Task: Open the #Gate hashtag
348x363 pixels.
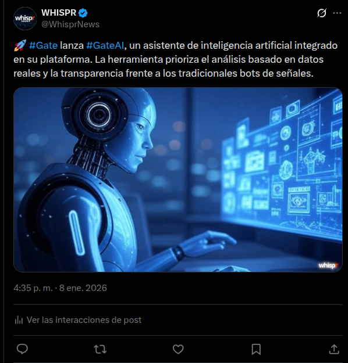Action: pos(43,45)
